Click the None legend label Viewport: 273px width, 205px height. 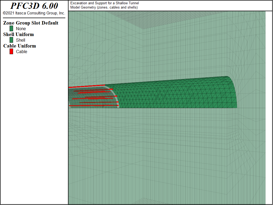click(21, 29)
